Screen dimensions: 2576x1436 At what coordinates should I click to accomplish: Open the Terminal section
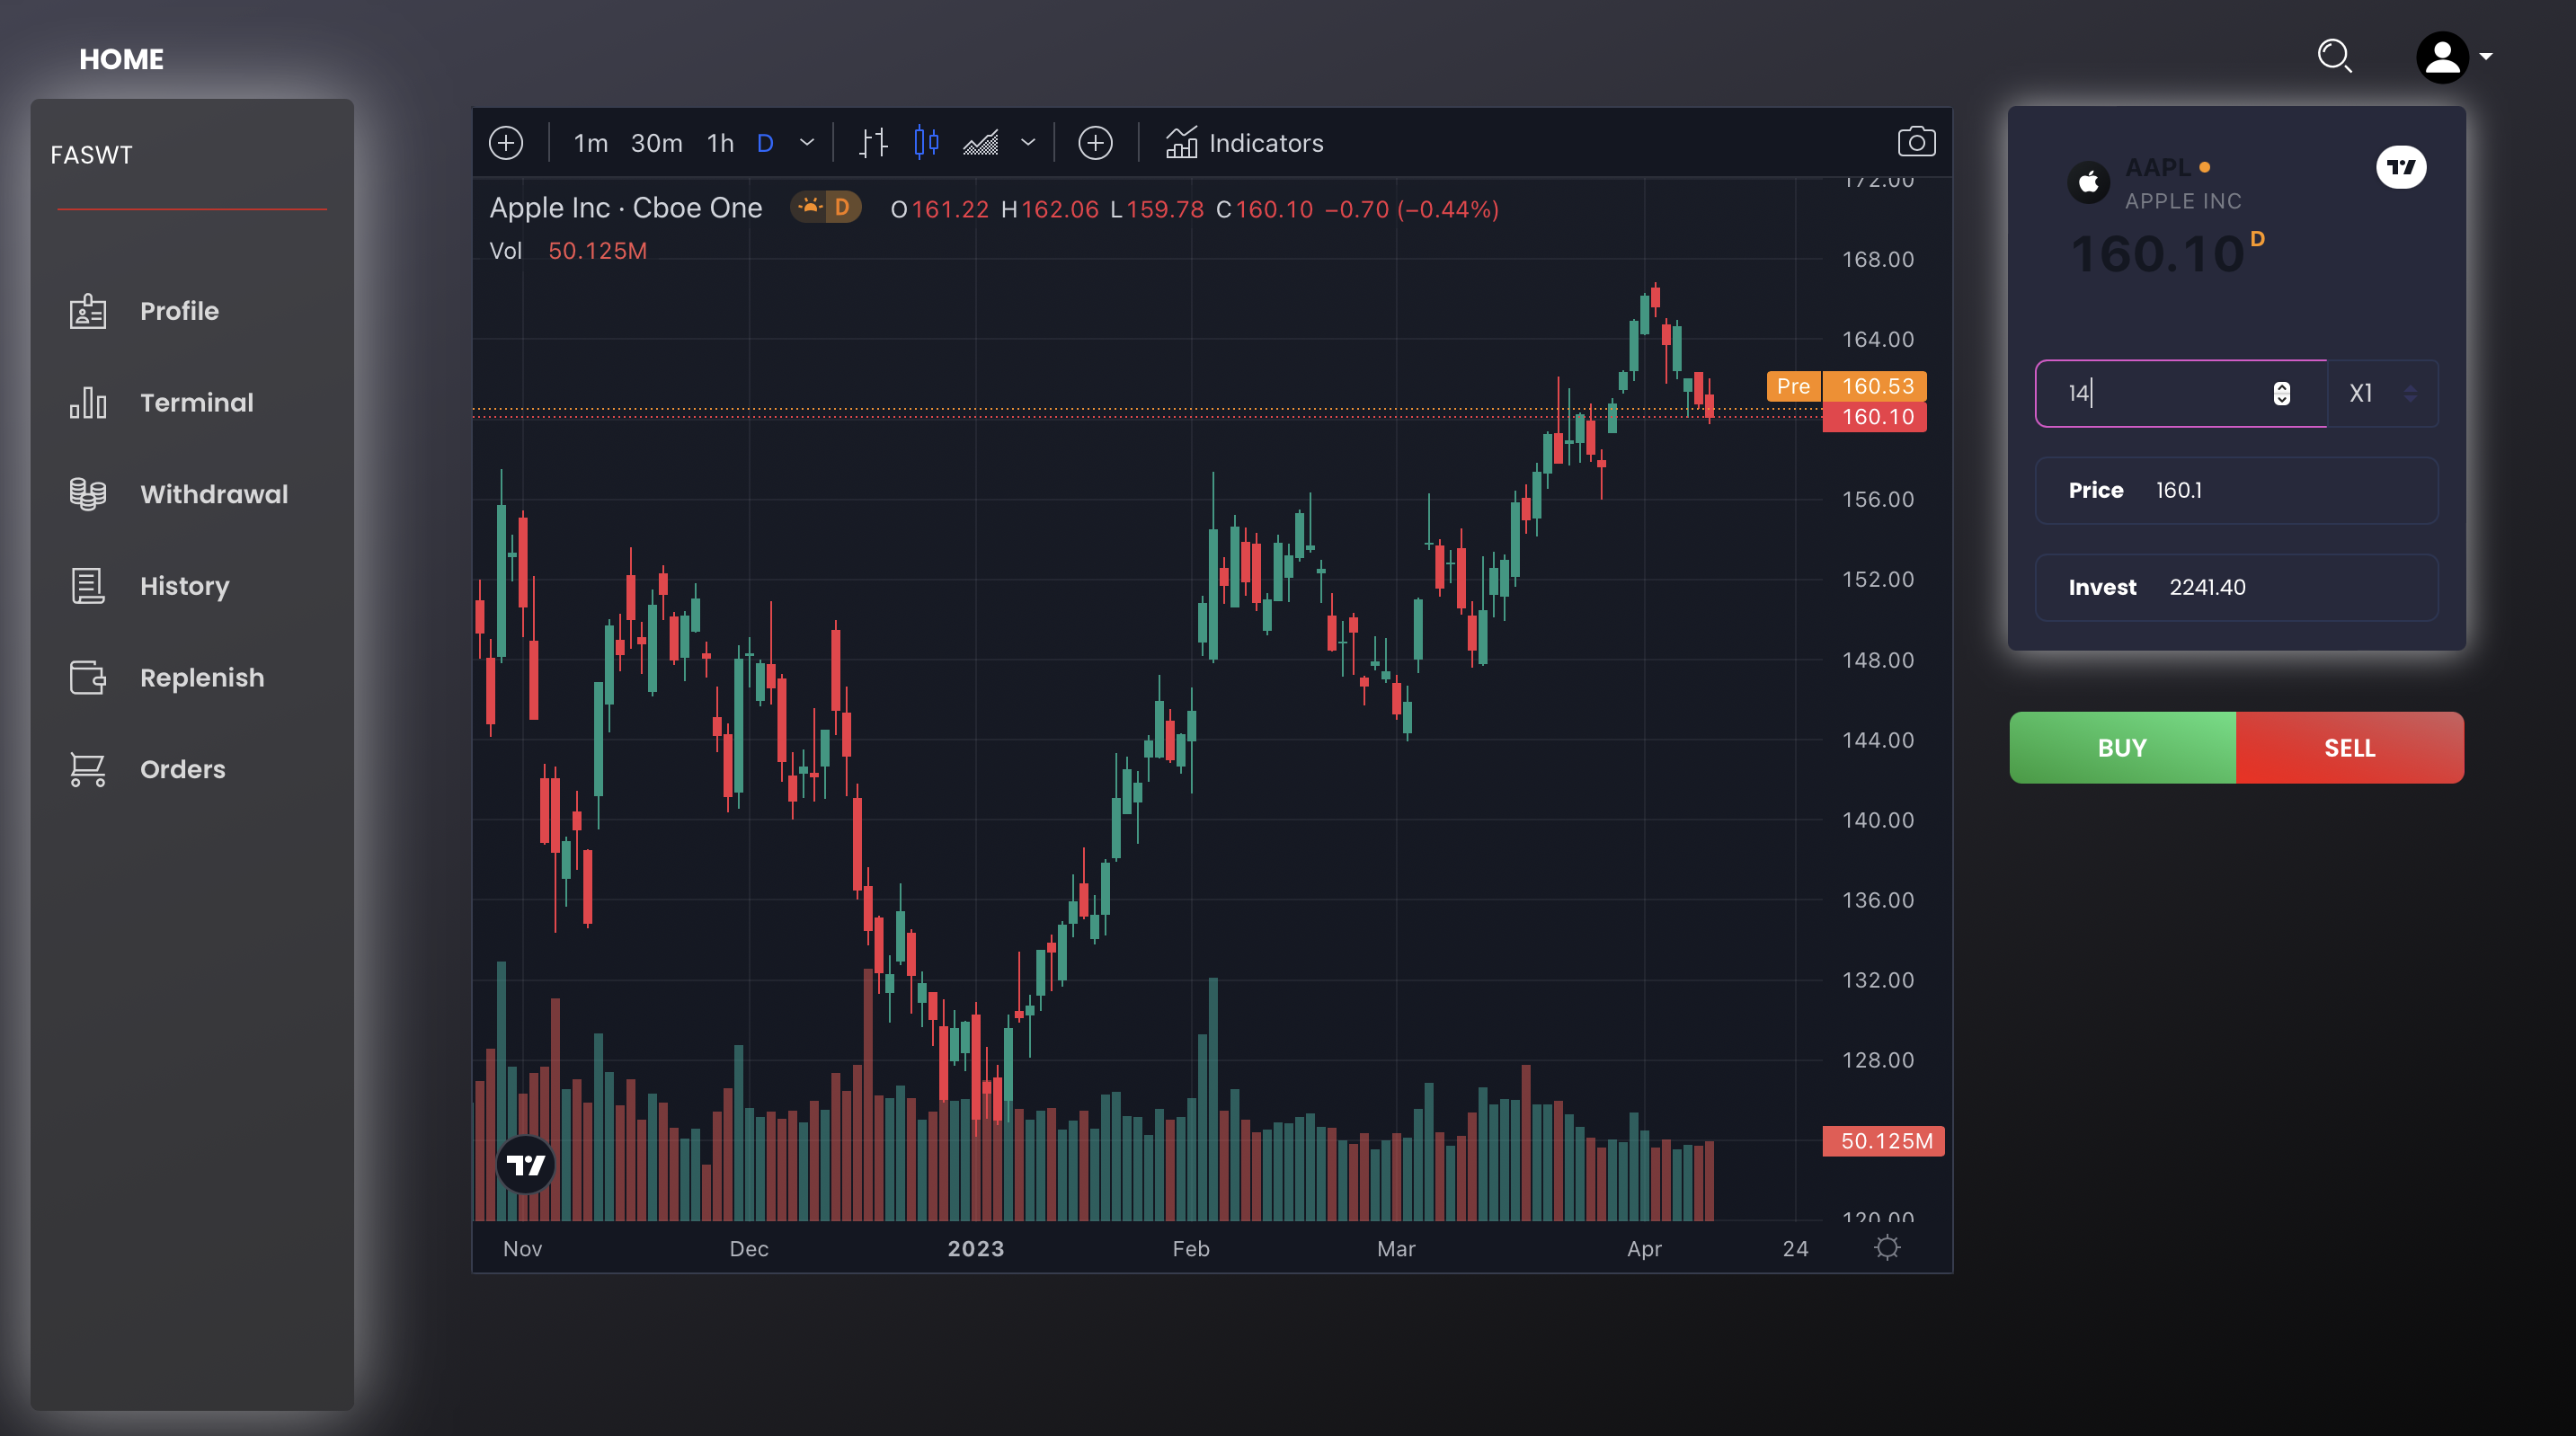(197, 403)
